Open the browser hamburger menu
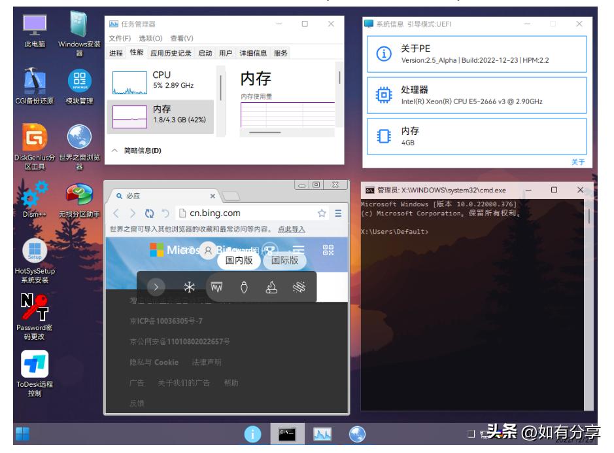This screenshot has height=453, width=614. (338, 213)
